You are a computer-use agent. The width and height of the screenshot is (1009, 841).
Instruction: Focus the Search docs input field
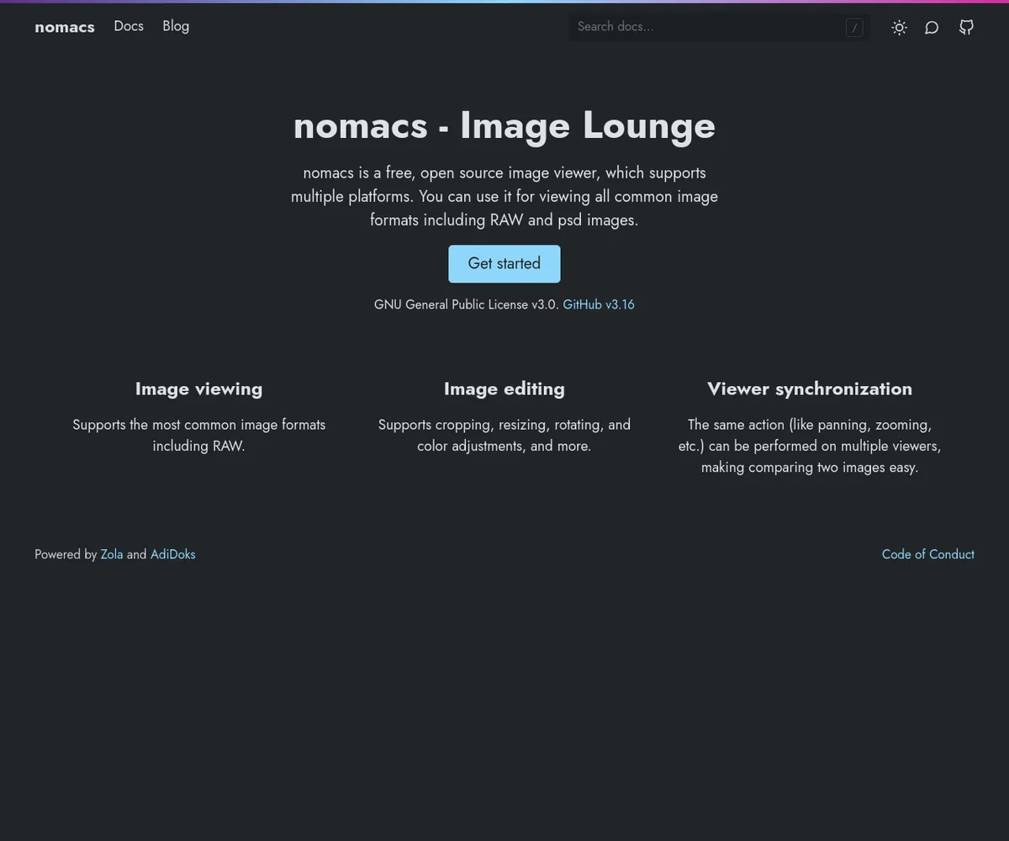click(x=706, y=27)
